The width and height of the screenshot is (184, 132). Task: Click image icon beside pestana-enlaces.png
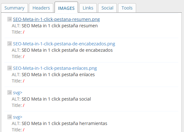click(x=10, y=68)
